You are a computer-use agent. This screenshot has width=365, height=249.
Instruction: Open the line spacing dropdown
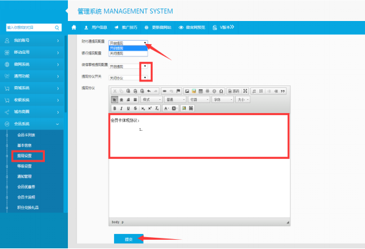199,100
